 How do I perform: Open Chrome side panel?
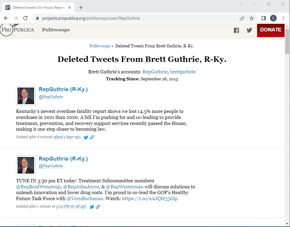263,18
